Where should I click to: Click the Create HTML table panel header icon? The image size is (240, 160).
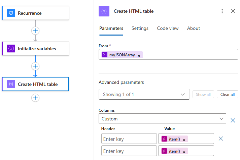[104, 11]
